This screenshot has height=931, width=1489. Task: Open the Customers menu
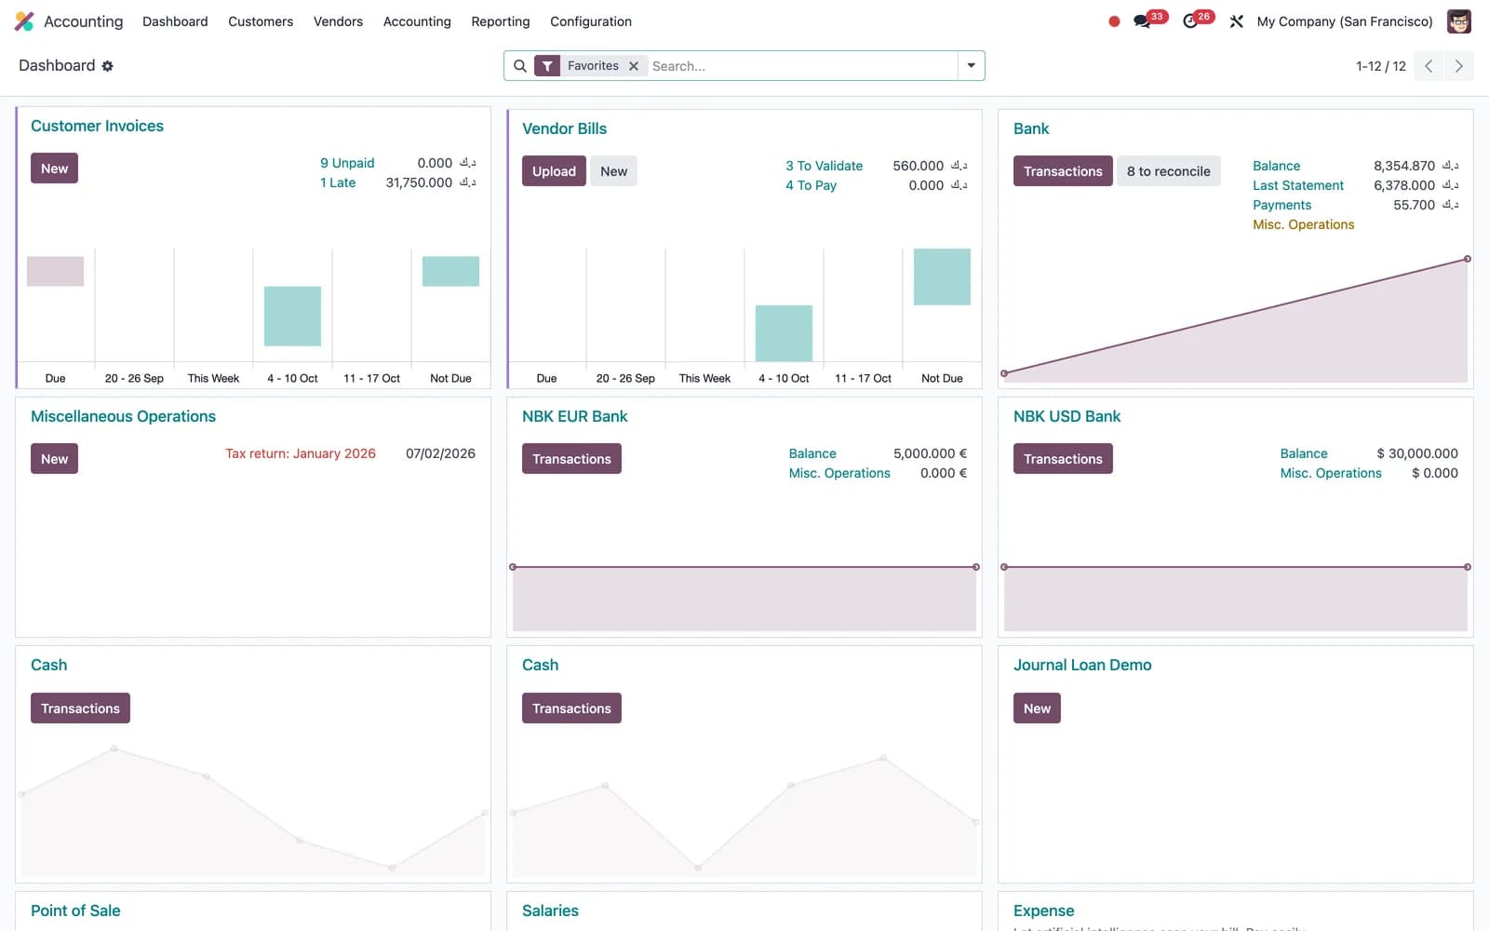(x=261, y=21)
